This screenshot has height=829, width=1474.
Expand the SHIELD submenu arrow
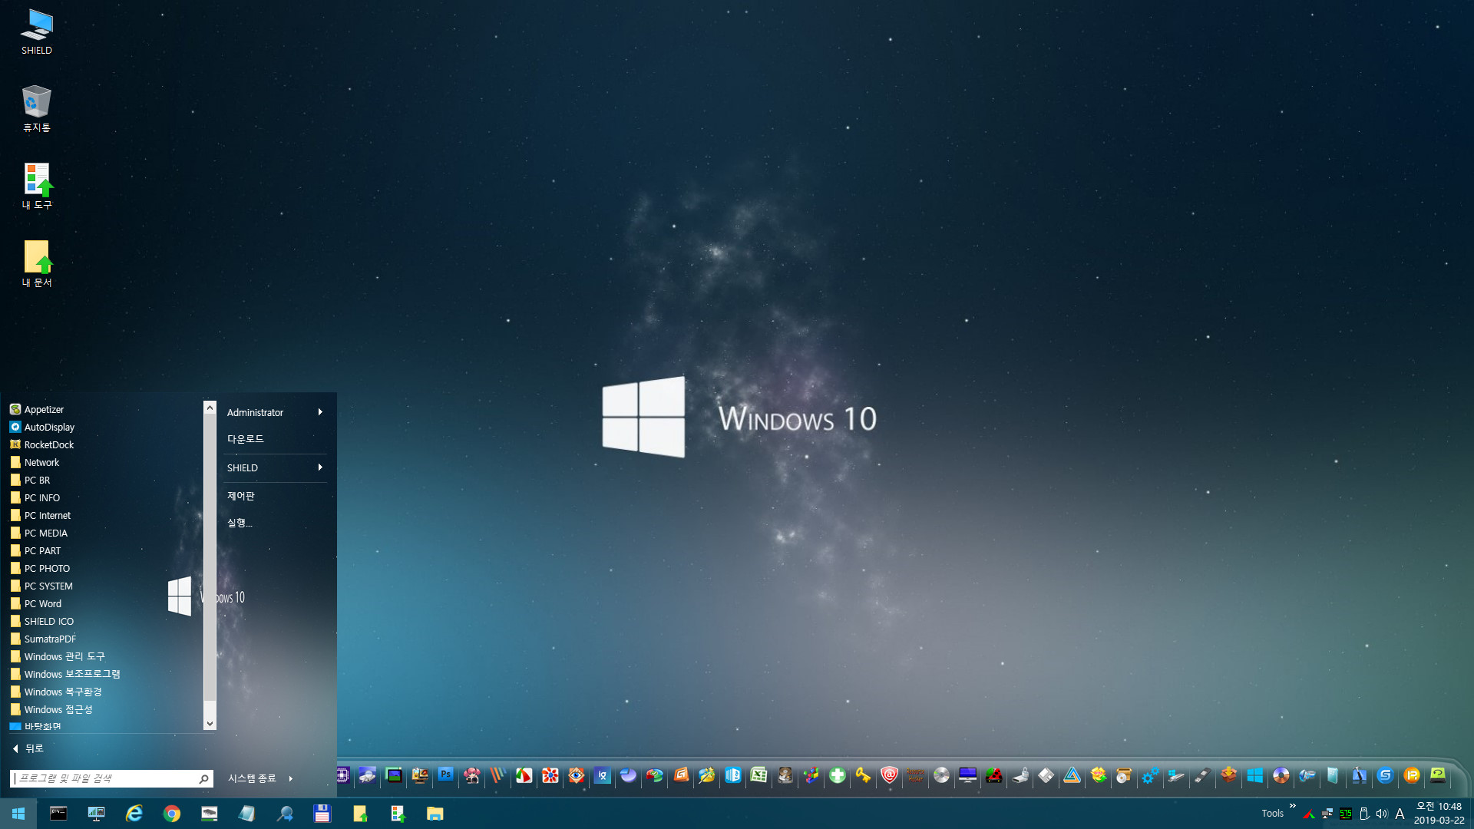(x=320, y=467)
